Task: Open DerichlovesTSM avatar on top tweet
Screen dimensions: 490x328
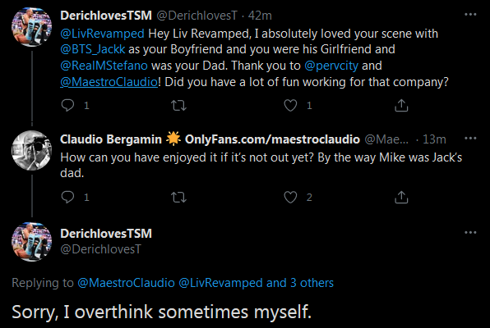Action: (x=31, y=27)
